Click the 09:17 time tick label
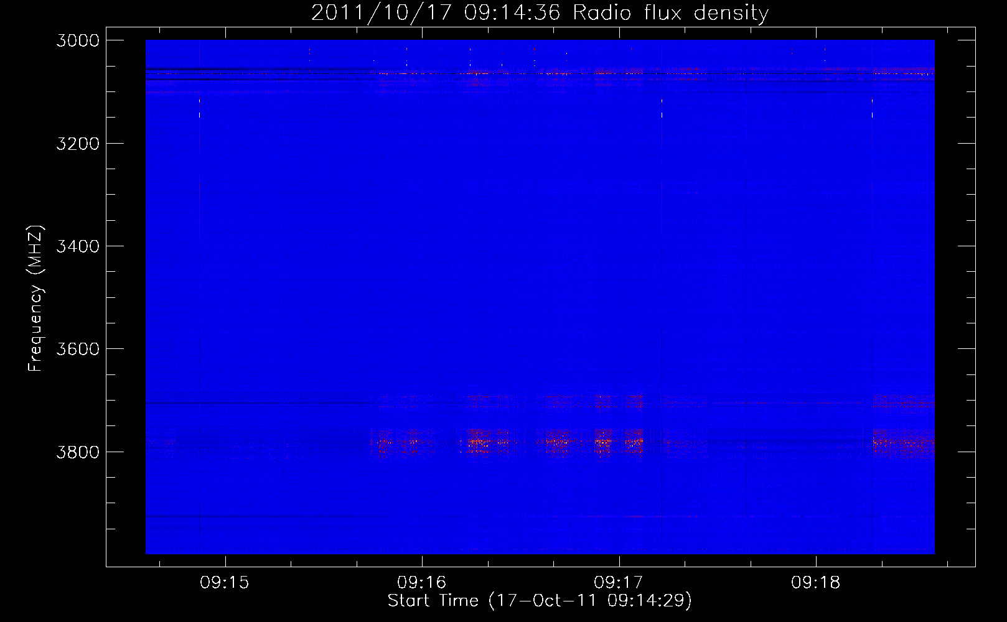 click(619, 582)
